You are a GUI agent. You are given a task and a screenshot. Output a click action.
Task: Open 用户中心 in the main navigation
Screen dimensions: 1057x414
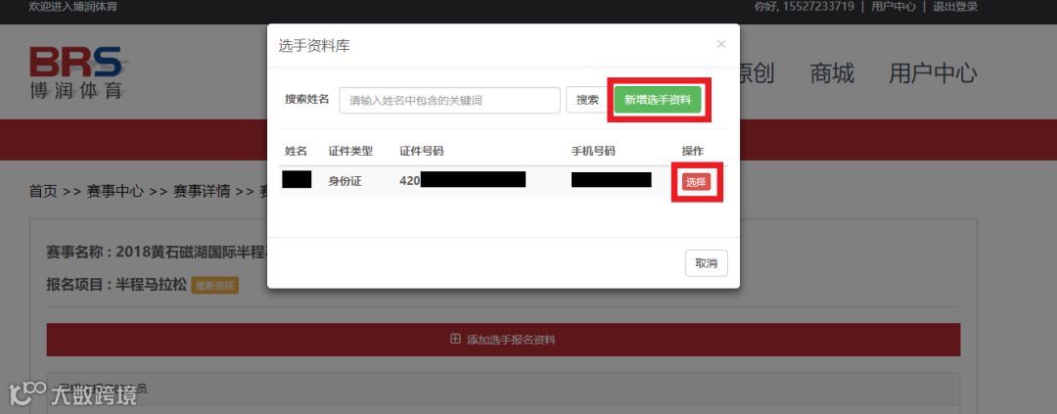pyautogui.click(x=933, y=72)
